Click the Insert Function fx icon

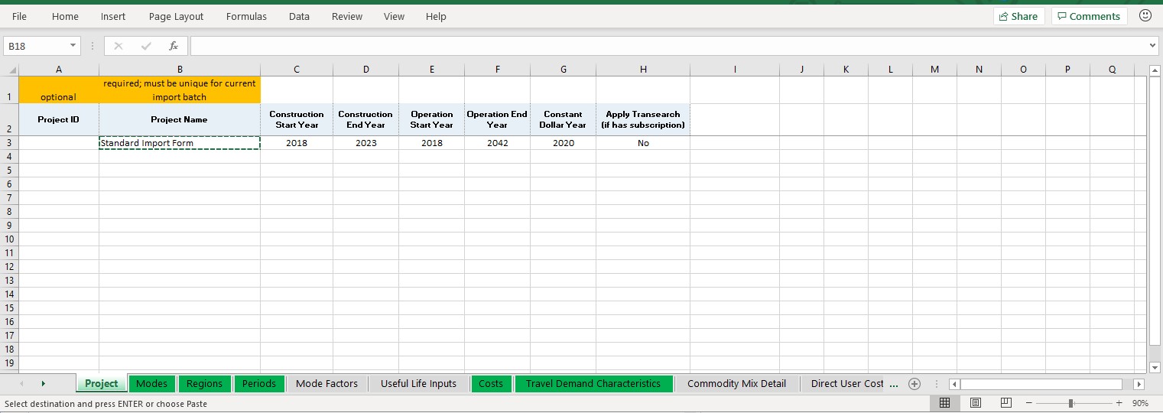coord(174,46)
